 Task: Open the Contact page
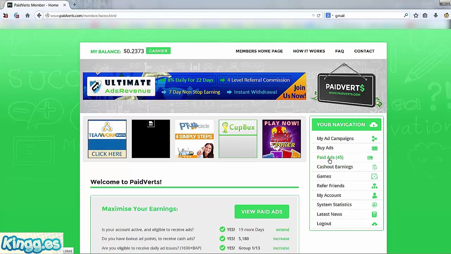pos(364,51)
